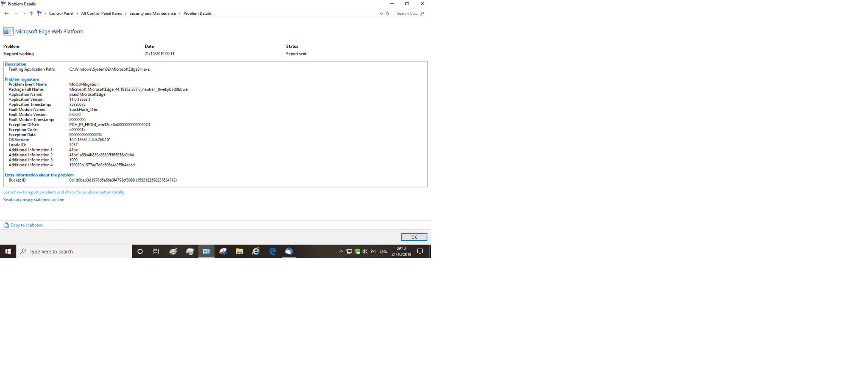Select the Control Panel taskbar button
This screenshot has height=369, width=848.
[206, 251]
